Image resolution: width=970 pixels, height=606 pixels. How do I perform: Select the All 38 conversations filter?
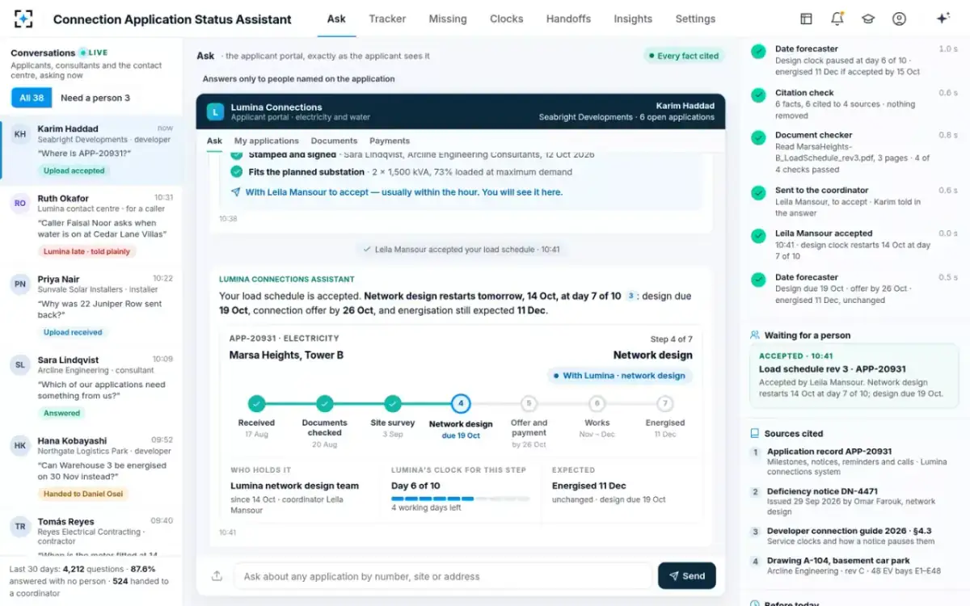pos(32,98)
